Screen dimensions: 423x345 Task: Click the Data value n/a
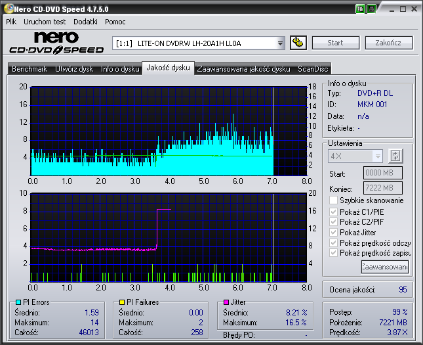363,116
